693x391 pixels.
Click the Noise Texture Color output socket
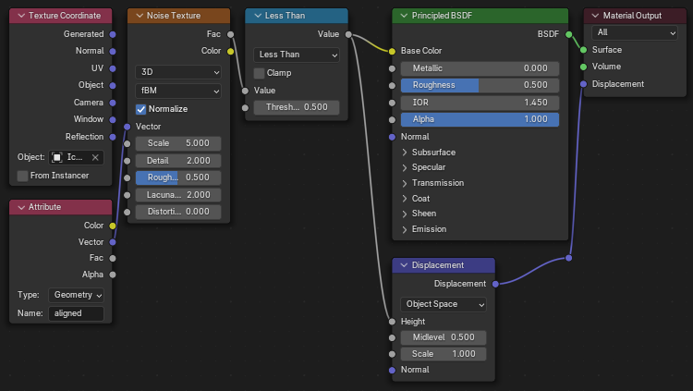[x=231, y=52]
